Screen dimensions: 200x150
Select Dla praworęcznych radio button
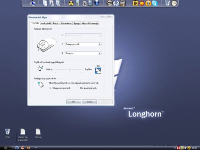tap(50, 88)
